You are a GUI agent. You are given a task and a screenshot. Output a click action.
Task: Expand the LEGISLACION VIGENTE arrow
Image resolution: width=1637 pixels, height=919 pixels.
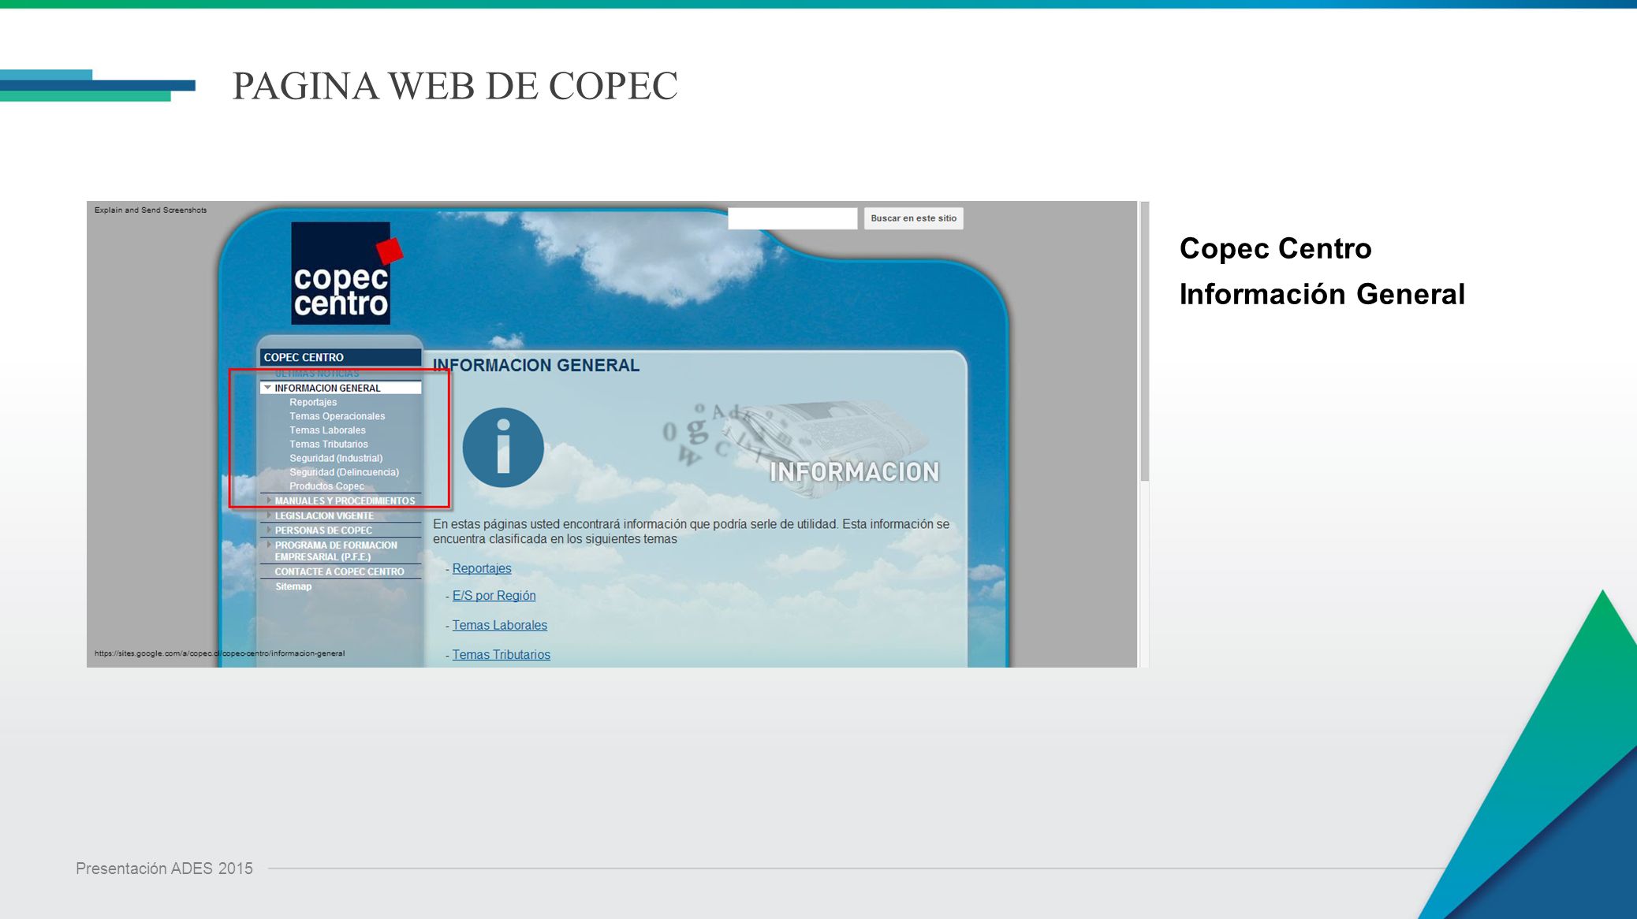(269, 515)
